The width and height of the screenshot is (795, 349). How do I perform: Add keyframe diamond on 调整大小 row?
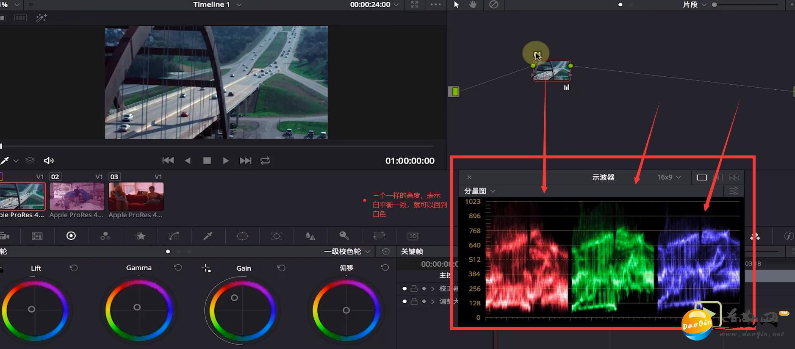click(424, 302)
